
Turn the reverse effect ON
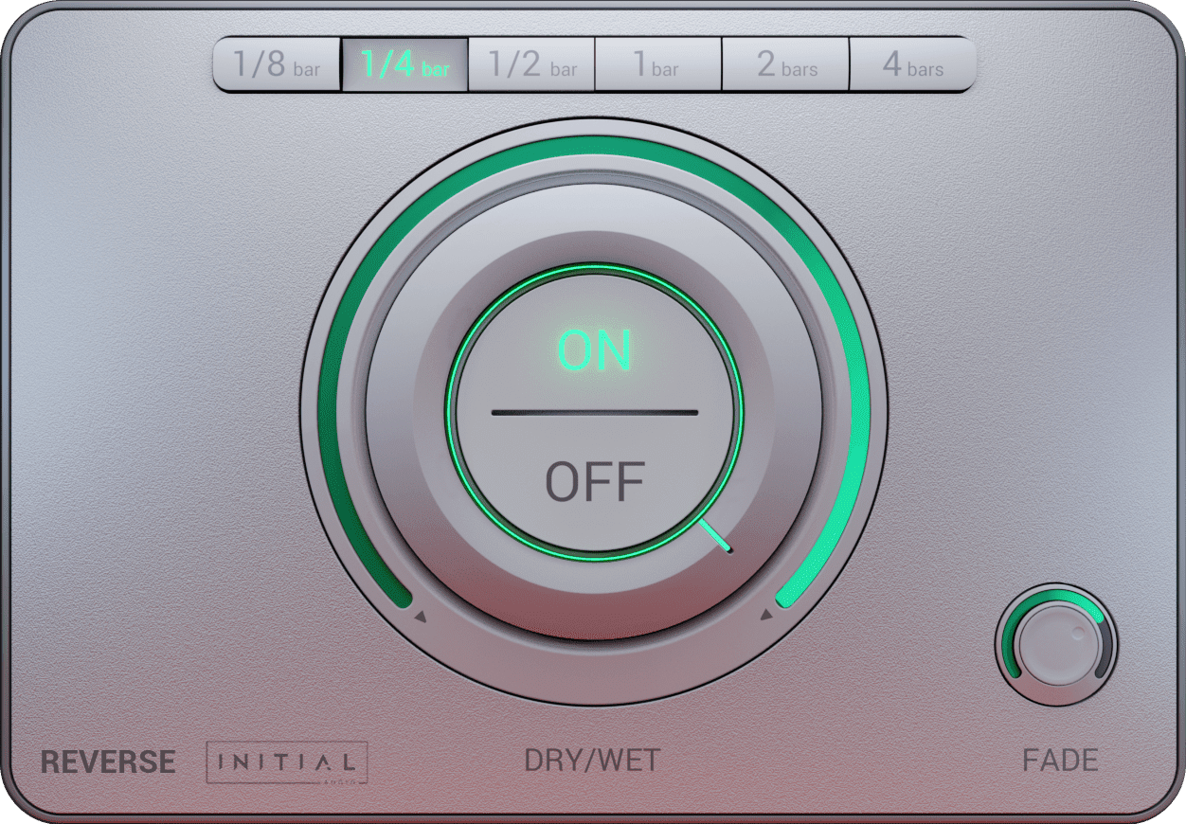(594, 351)
